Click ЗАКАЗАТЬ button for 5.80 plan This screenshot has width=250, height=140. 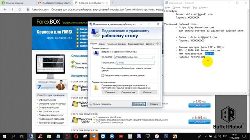[200, 105]
